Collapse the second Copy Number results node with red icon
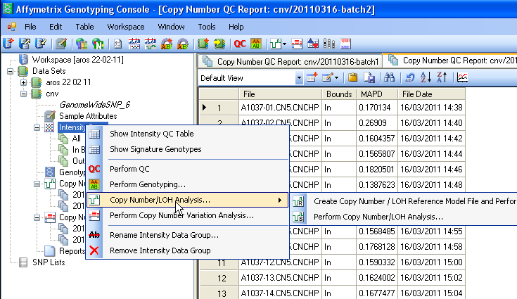This screenshot has width=517, height=299. [x=37, y=217]
